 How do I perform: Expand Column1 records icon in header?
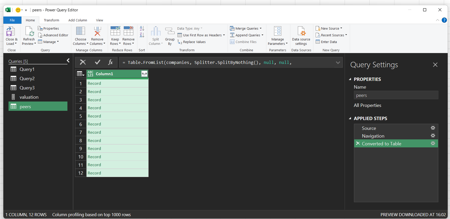[x=144, y=74]
